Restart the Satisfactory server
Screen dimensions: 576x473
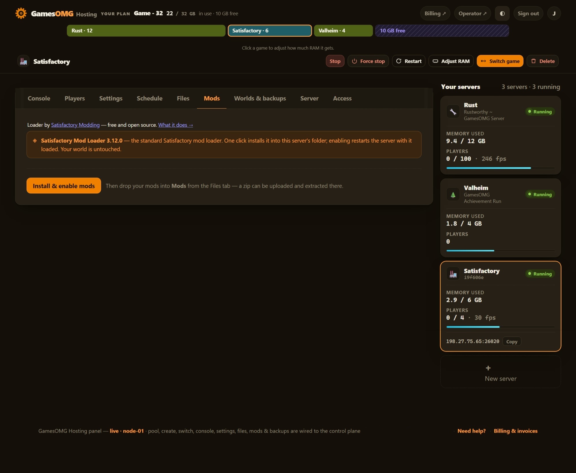coord(409,61)
